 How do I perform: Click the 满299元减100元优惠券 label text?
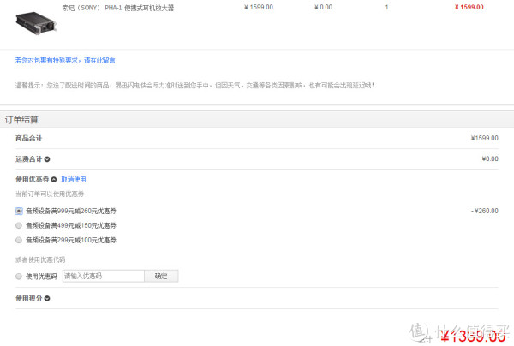71,240
